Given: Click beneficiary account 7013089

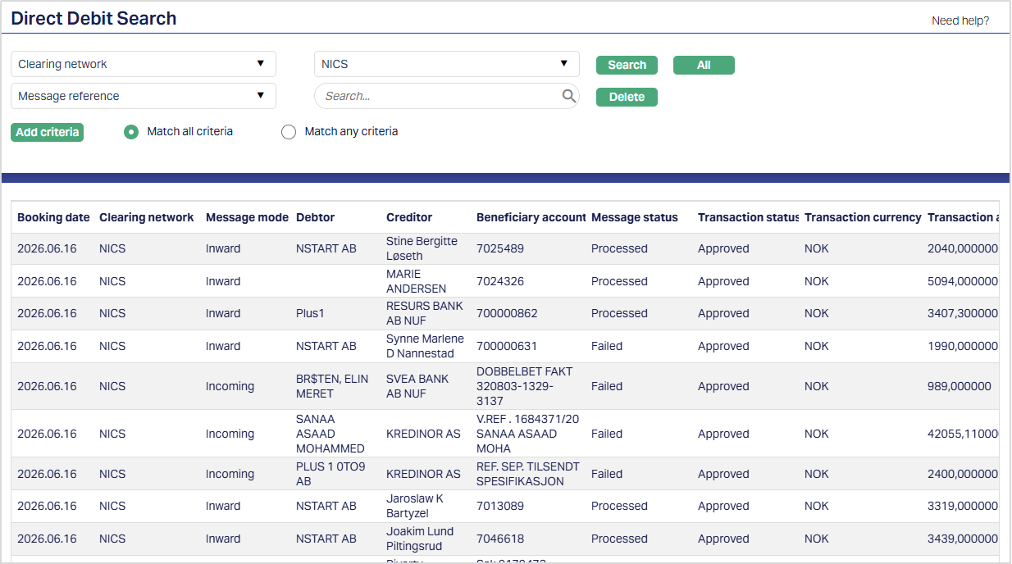Looking at the screenshot, I should click(500, 506).
